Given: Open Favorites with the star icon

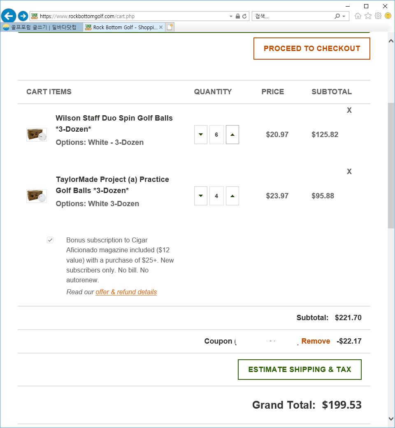Looking at the screenshot, I should click(x=368, y=16).
